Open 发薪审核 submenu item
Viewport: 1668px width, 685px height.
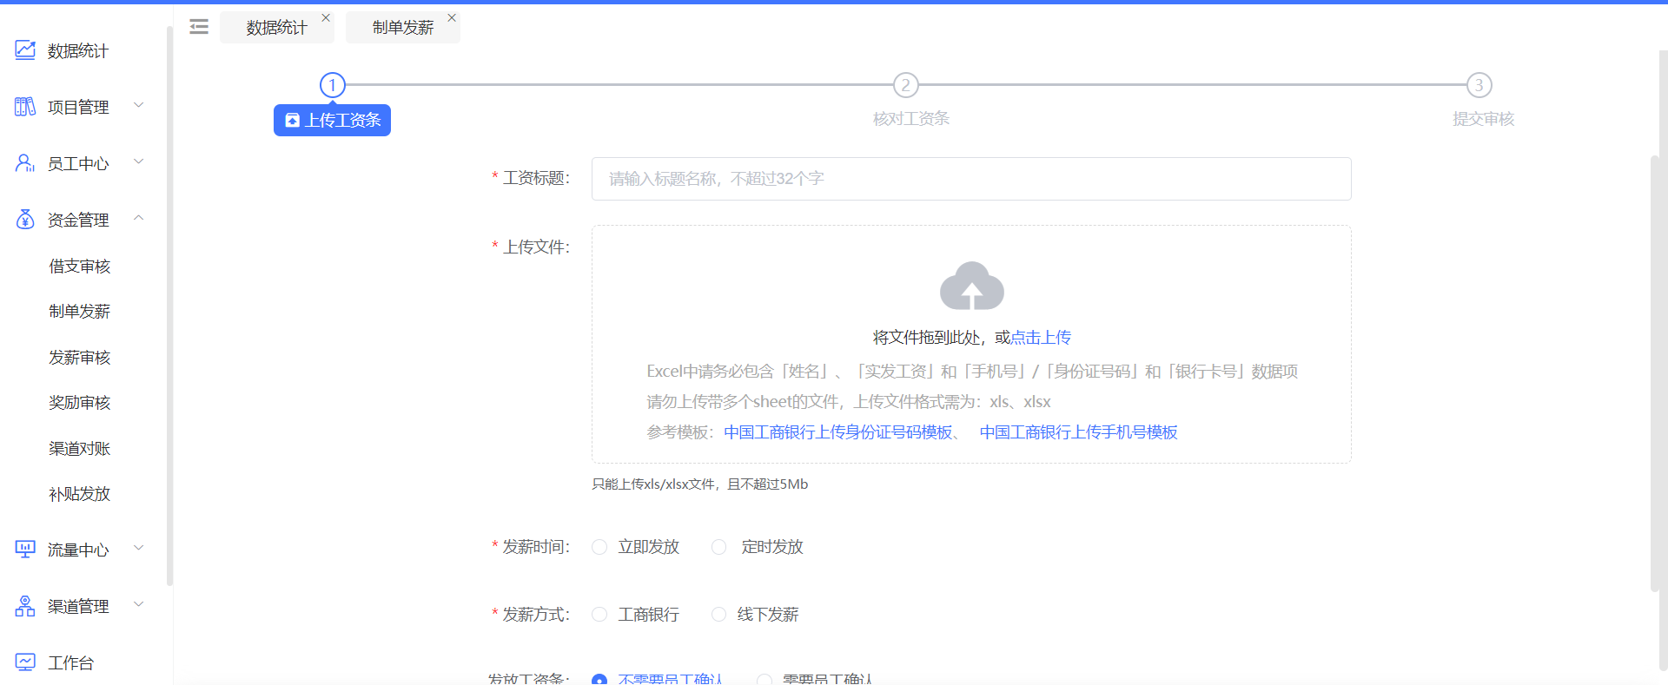[x=80, y=358]
